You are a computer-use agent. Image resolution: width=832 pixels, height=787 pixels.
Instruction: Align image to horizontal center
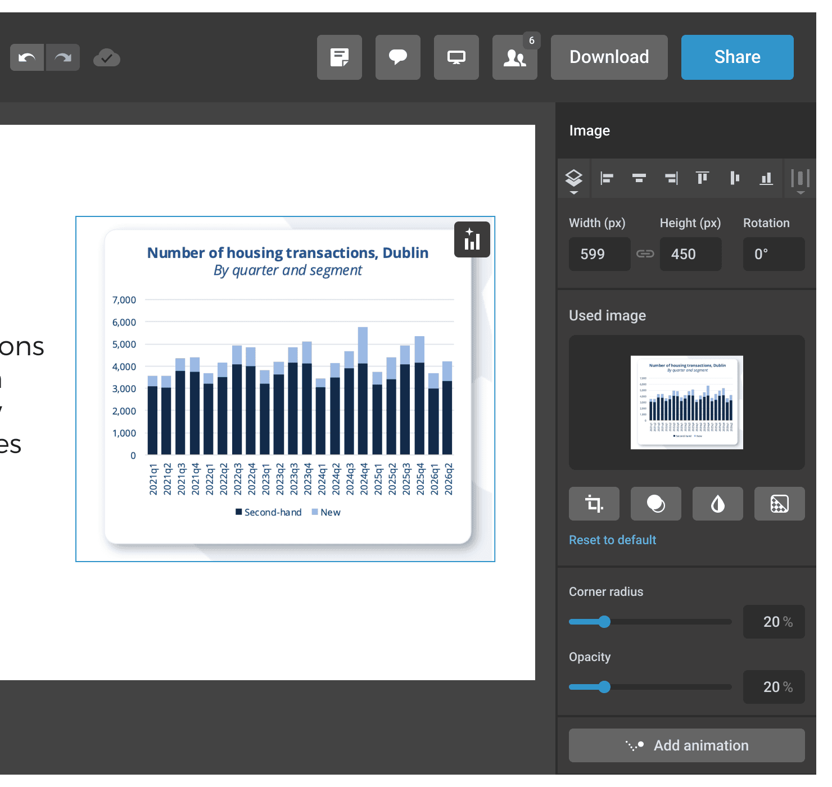(x=639, y=178)
